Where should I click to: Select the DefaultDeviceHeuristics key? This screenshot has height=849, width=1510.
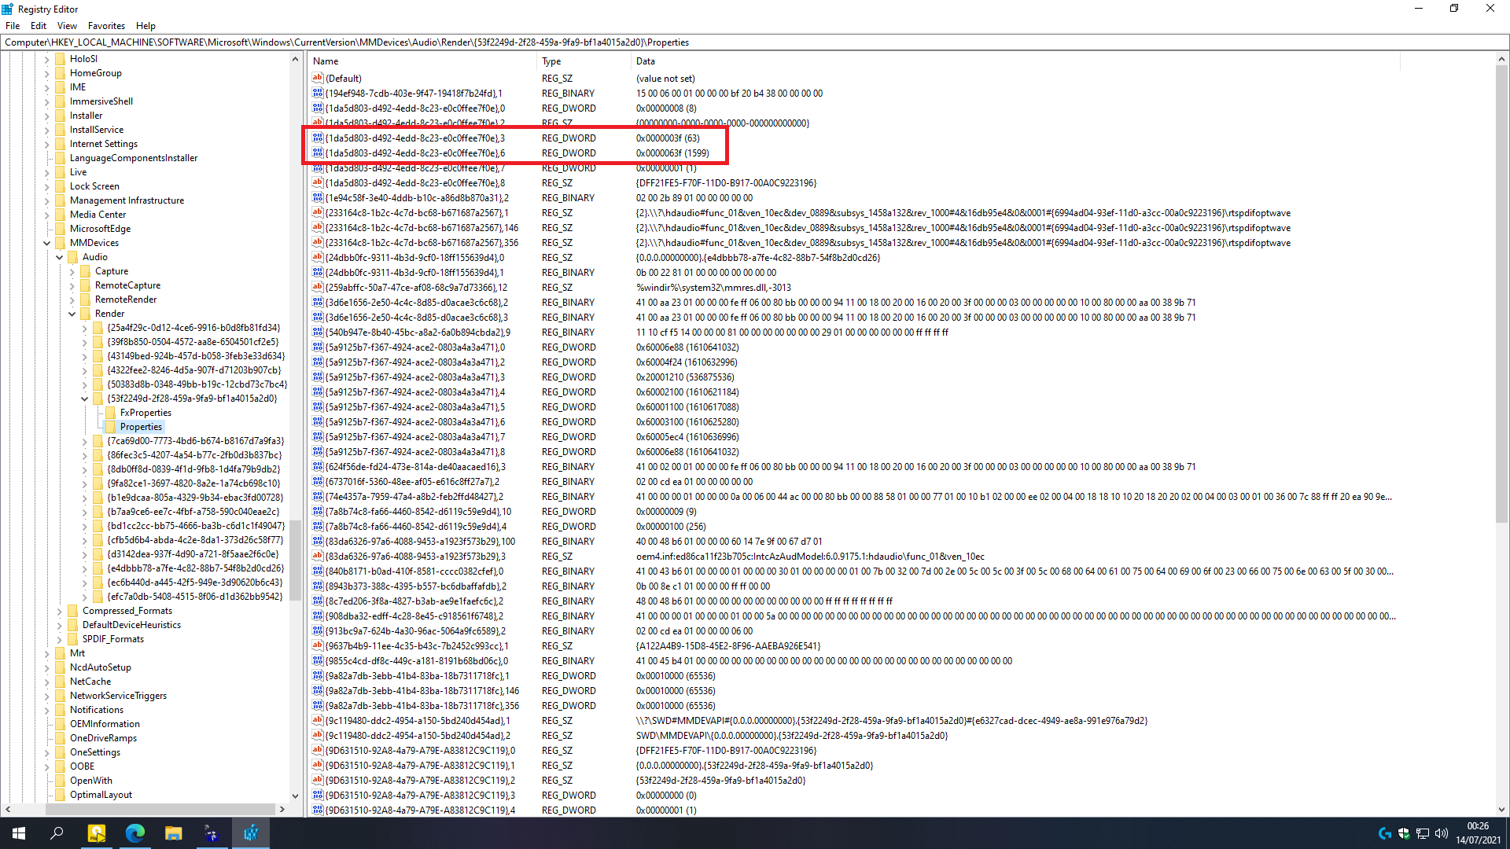pos(131,625)
